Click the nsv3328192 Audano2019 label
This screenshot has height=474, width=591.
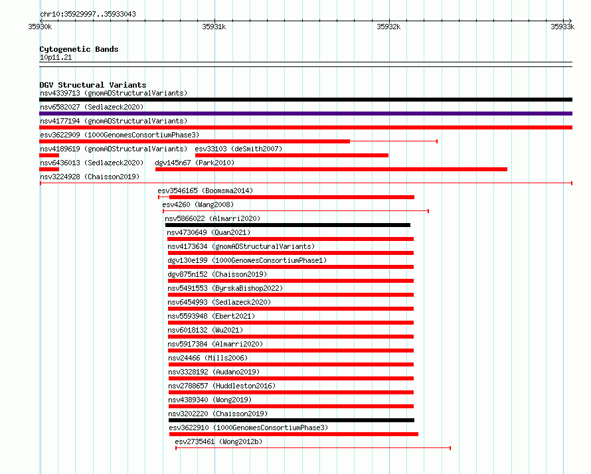click(214, 372)
